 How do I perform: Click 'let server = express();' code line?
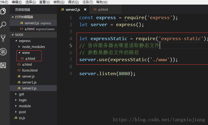(111, 25)
